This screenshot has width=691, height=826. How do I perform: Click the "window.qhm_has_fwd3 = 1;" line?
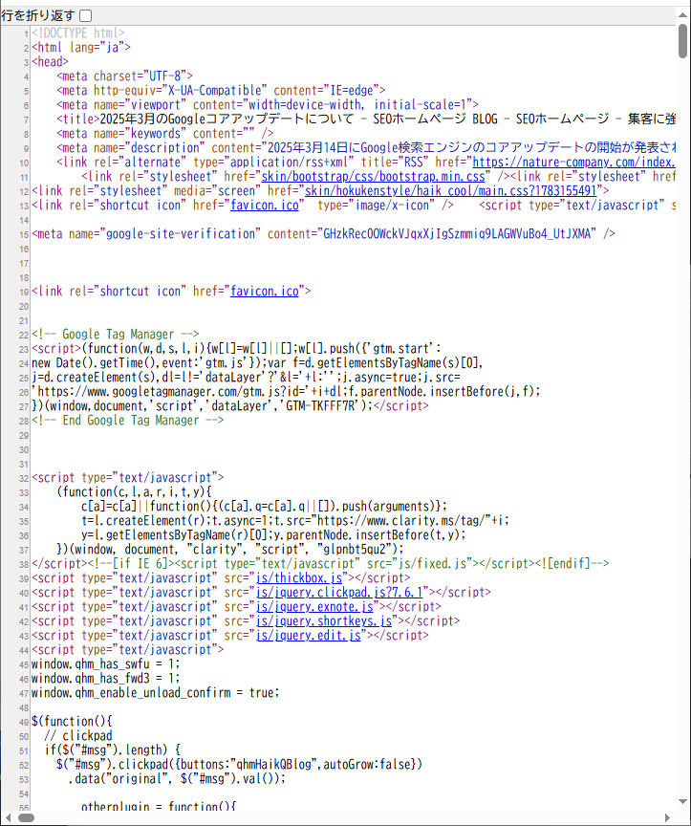coord(106,678)
